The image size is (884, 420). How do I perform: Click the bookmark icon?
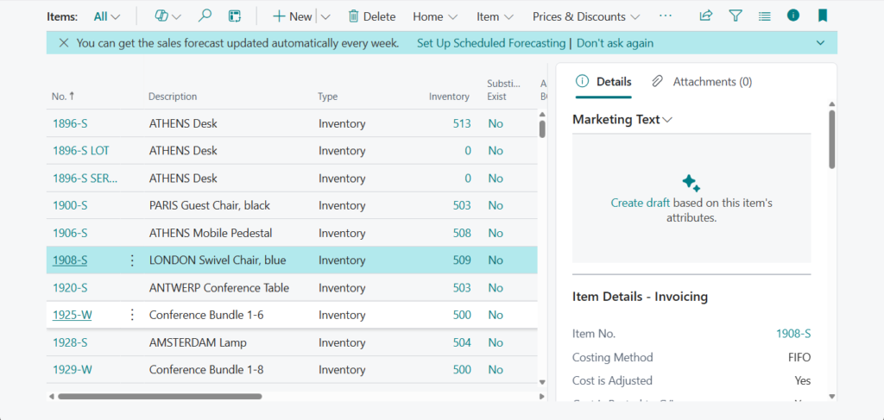pos(823,16)
